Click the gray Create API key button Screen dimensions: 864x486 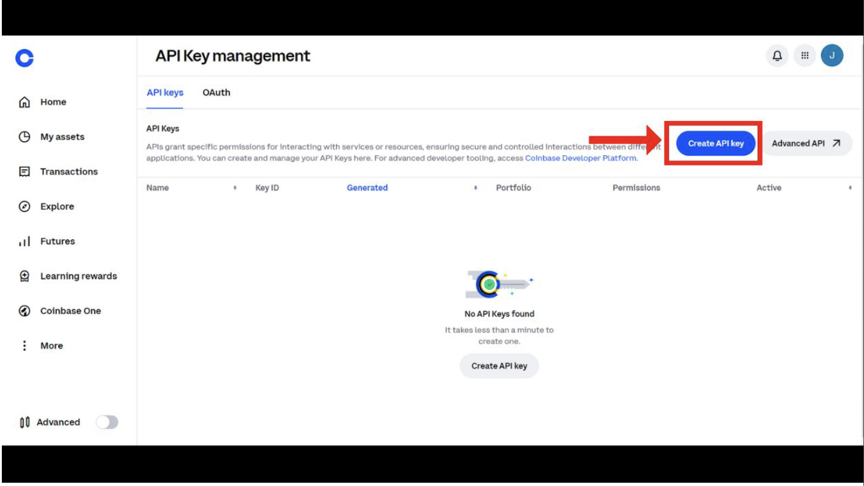click(499, 366)
